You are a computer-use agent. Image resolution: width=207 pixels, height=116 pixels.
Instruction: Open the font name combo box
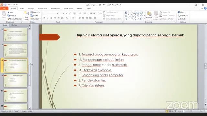[x=50, y=14]
